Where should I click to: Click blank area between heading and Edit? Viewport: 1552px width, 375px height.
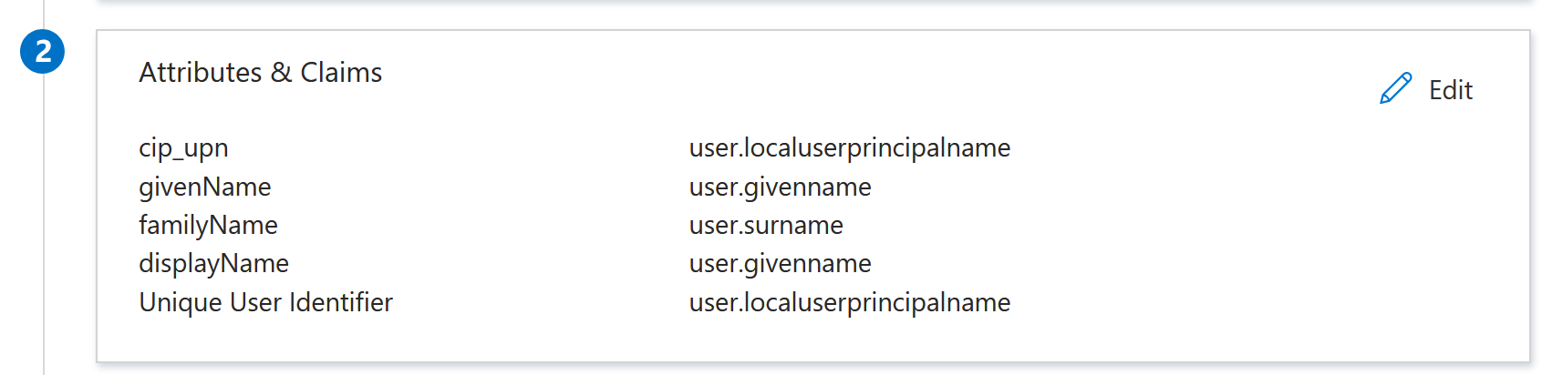click(866, 77)
